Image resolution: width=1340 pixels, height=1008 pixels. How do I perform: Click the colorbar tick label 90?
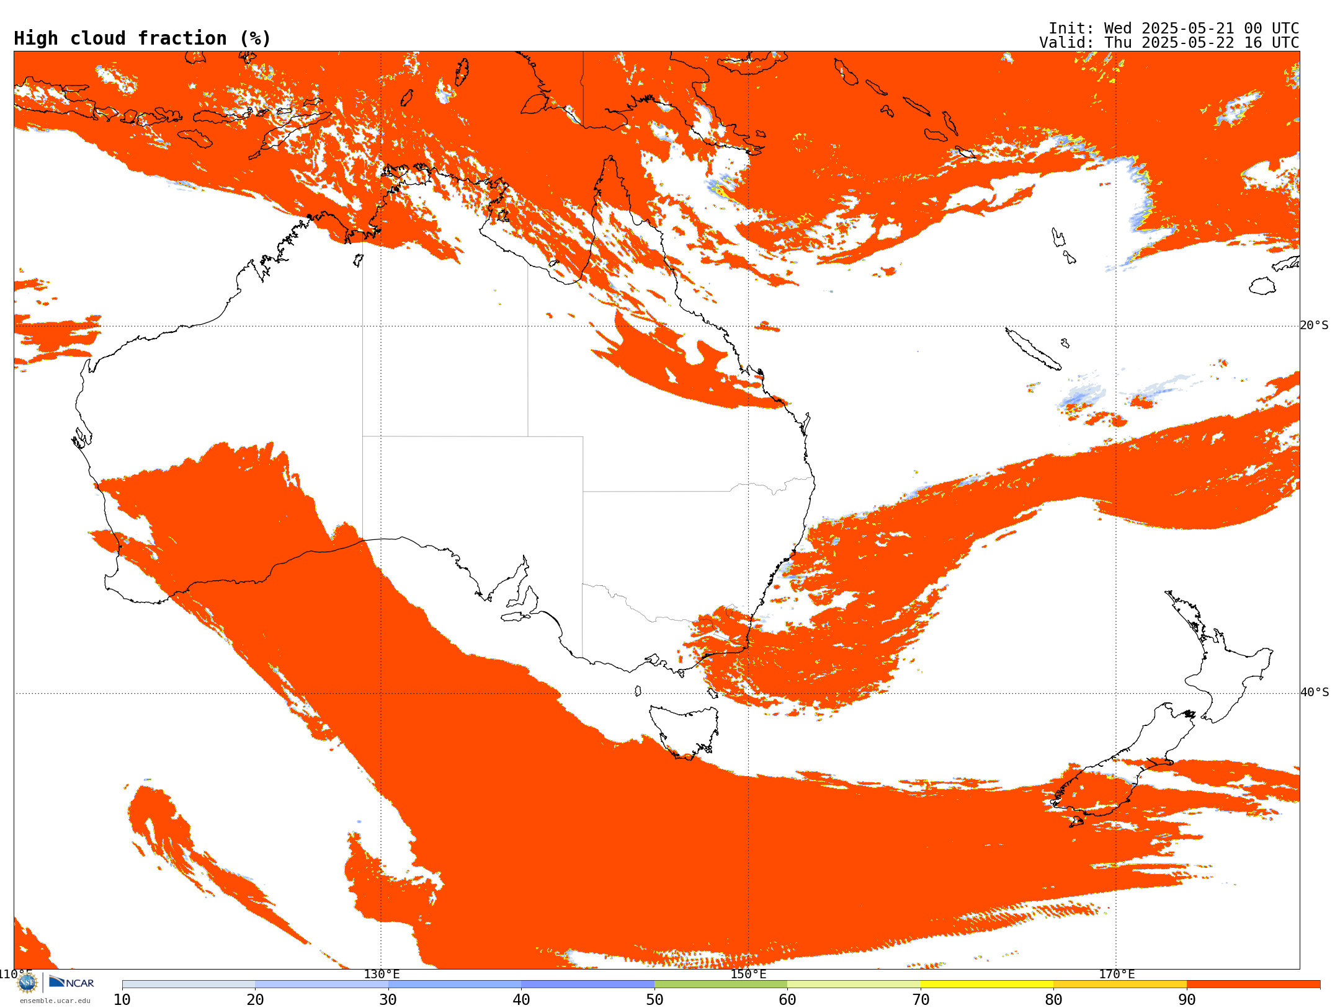[1187, 1000]
